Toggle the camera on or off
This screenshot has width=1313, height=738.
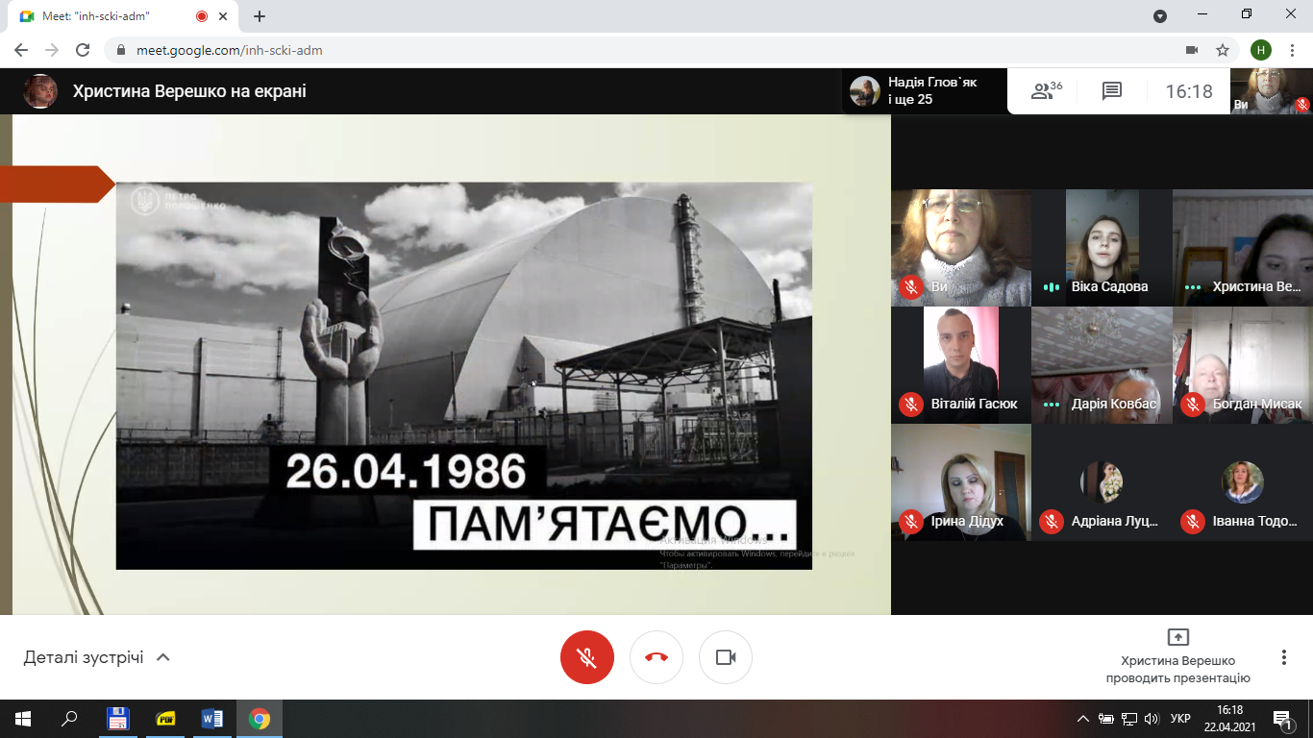pos(726,657)
